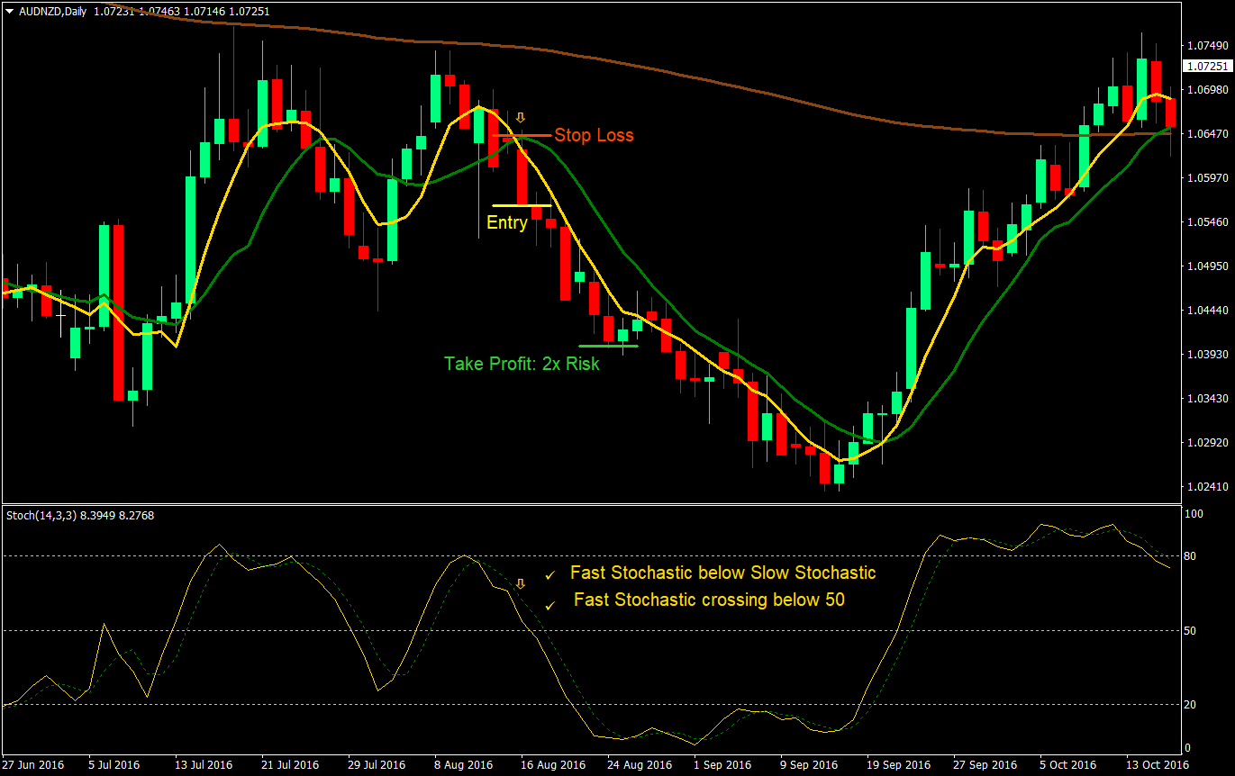Click the green Take Profit: 2x Risk label
1235x776 pixels.
521,364
